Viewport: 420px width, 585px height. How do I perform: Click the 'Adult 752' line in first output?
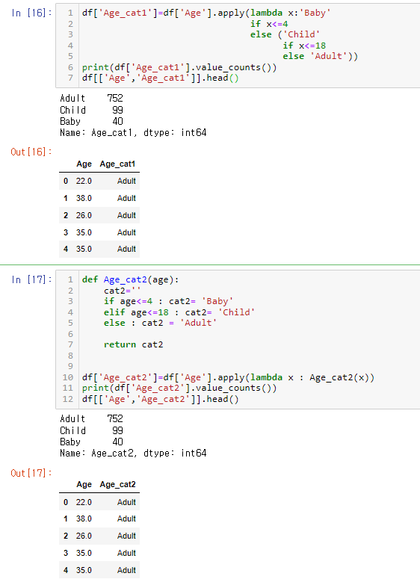tap(91, 98)
